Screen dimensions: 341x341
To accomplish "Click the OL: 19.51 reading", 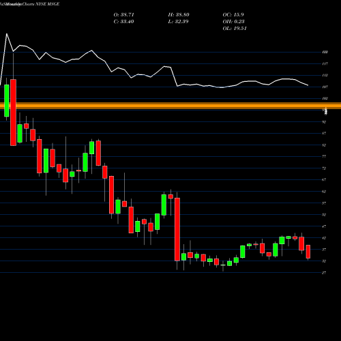I will click(x=235, y=29).
